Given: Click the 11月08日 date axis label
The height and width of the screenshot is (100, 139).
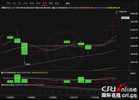Looking at the screenshot, I should click(53, 97).
